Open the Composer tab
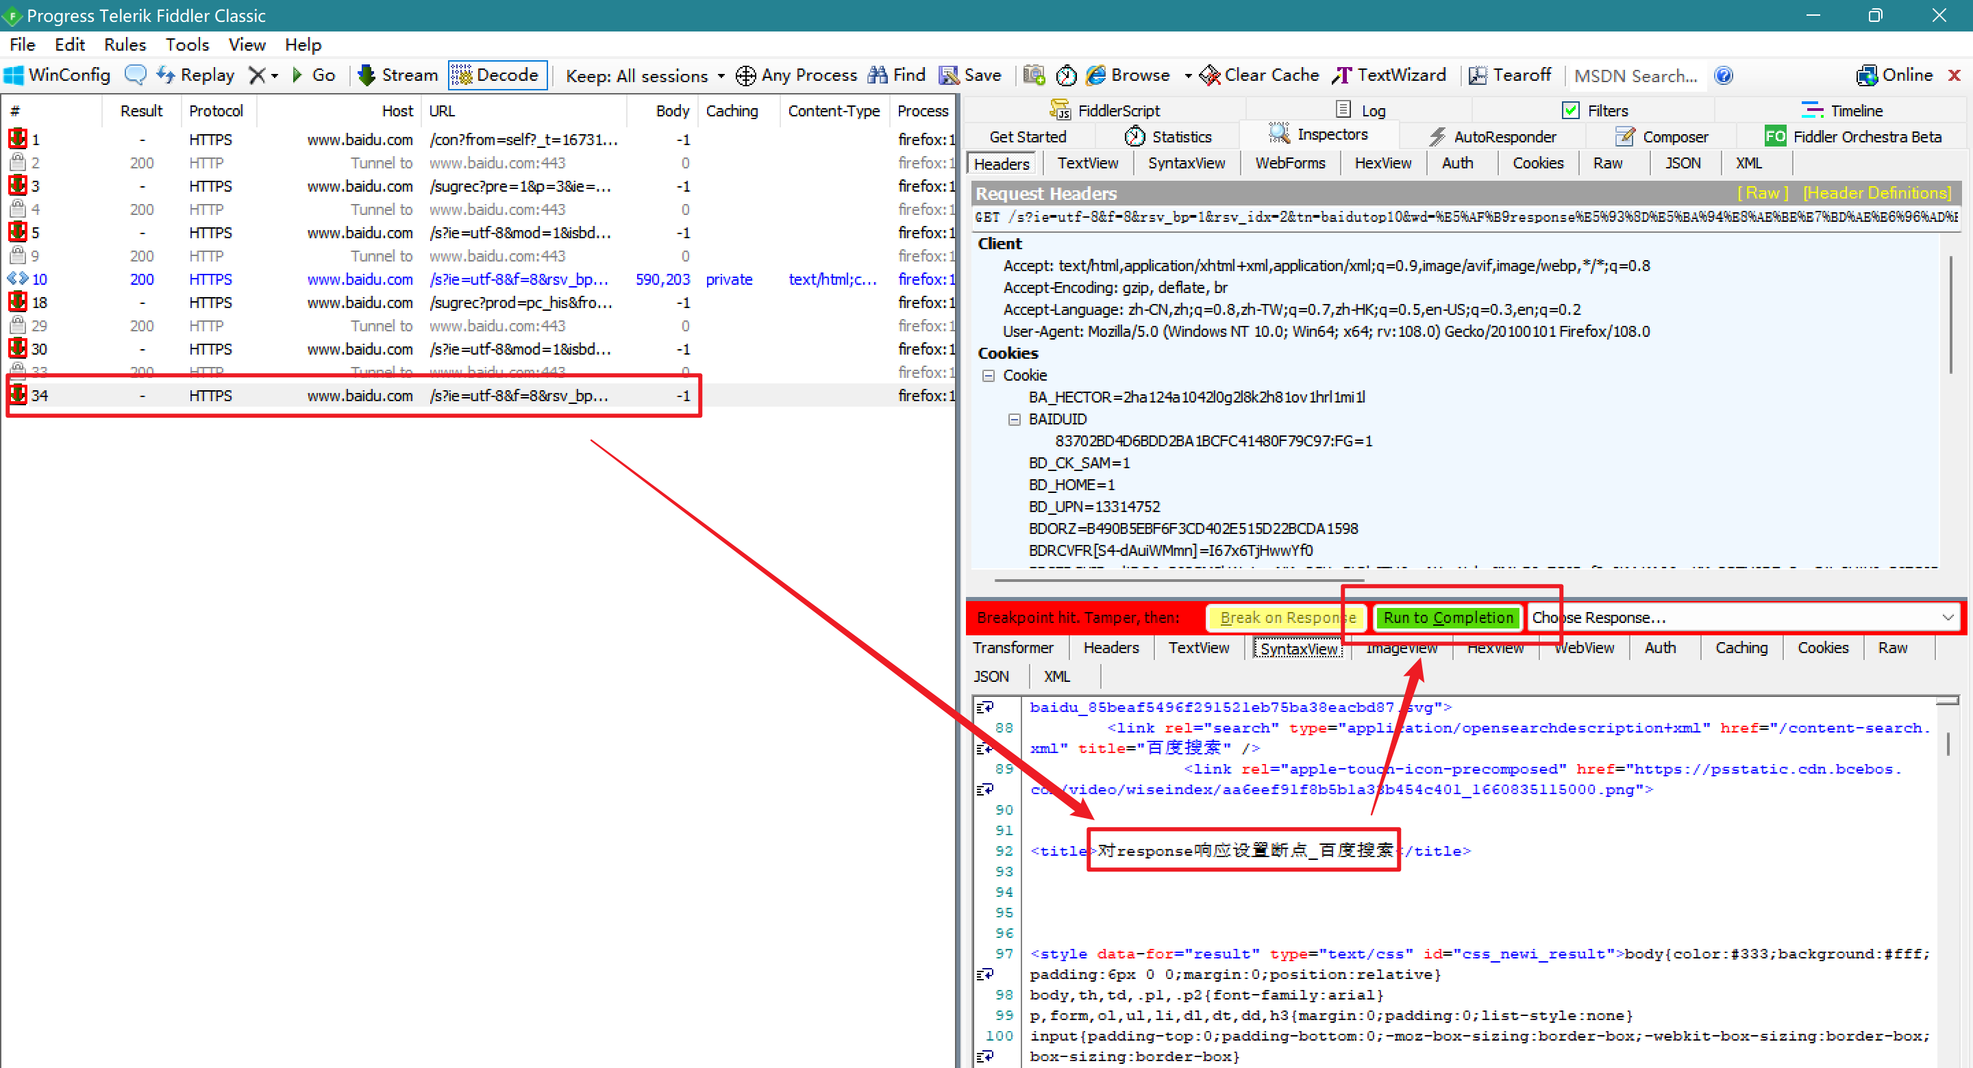This screenshot has height=1068, width=1973. pyautogui.click(x=1661, y=136)
